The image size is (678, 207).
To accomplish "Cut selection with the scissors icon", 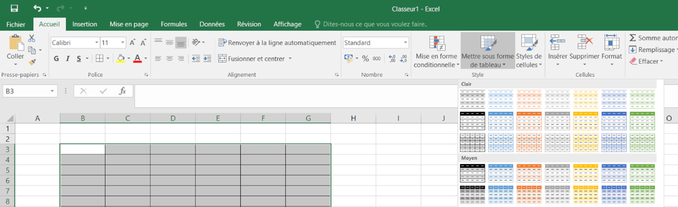I will pos(32,38).
